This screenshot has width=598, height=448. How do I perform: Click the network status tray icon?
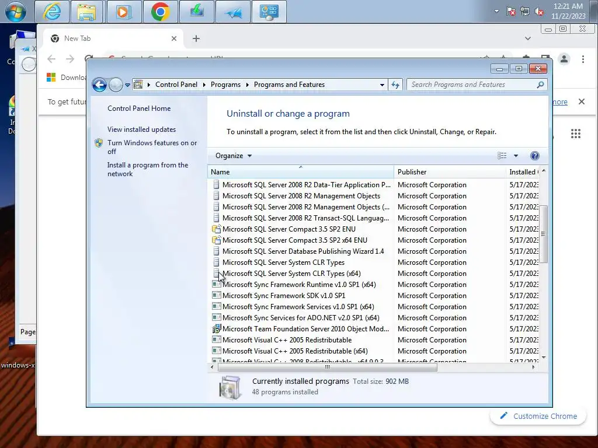[x=525, y=12]
